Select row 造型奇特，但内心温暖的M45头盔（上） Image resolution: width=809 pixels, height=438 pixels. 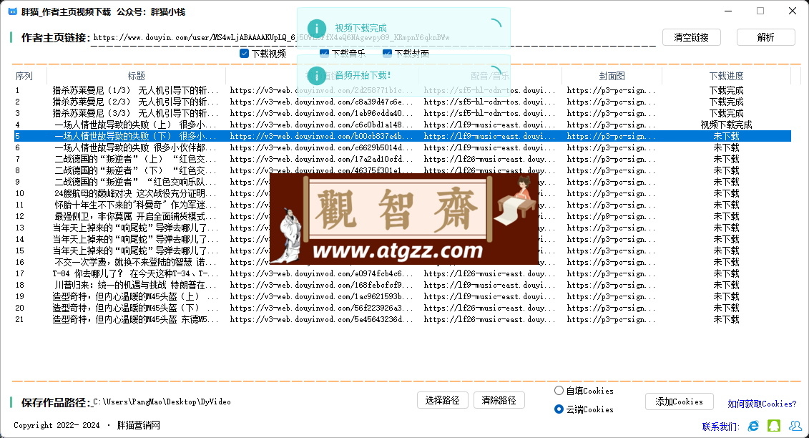click(x=403, y=296)
